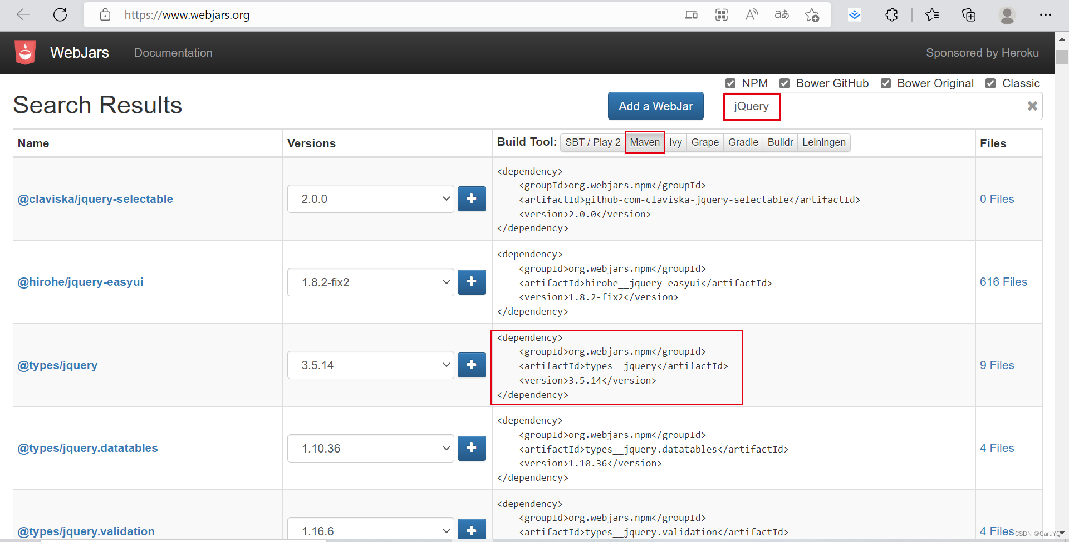
Task: Click the Files column header
Action: (x=993, y=143)
